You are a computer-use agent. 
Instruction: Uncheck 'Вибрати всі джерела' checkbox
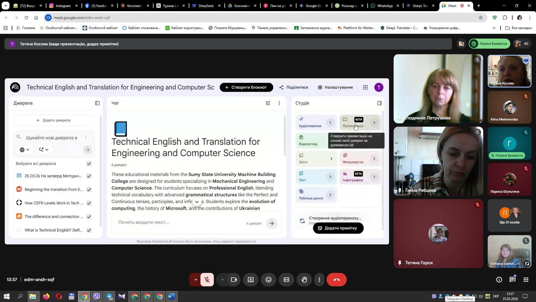point(89,164)
